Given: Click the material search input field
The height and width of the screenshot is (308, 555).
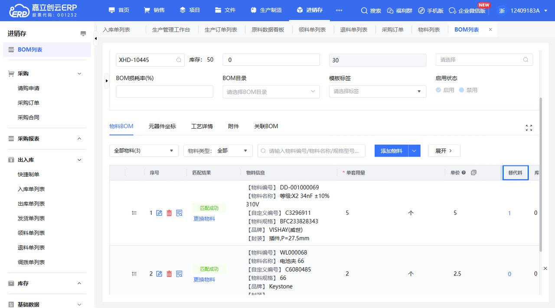Looking at the screenshot, I should 311,151.
